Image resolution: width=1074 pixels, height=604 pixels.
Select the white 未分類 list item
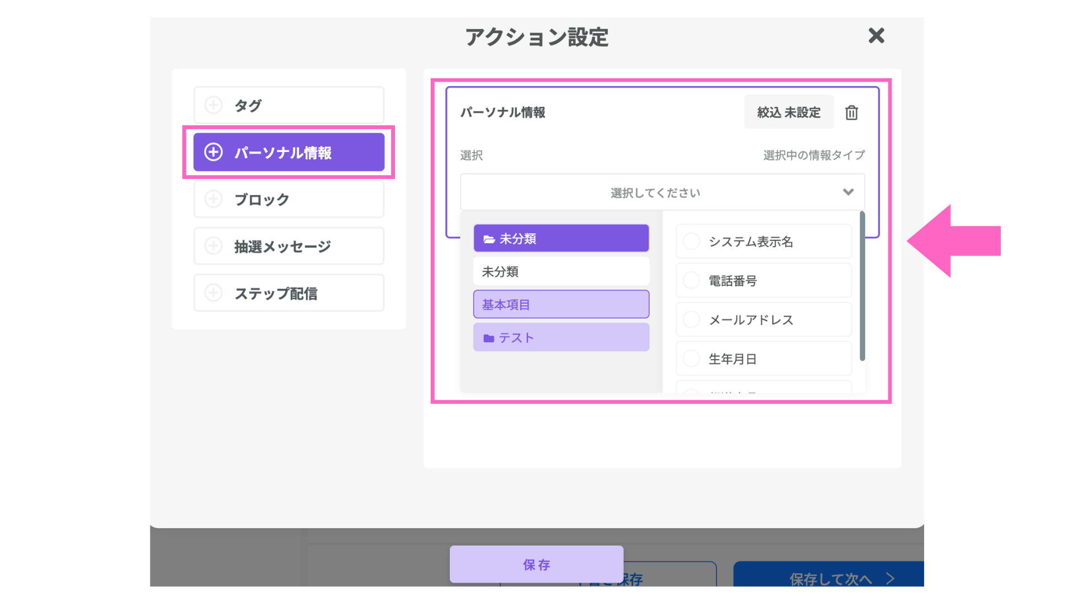pos(561,272)
